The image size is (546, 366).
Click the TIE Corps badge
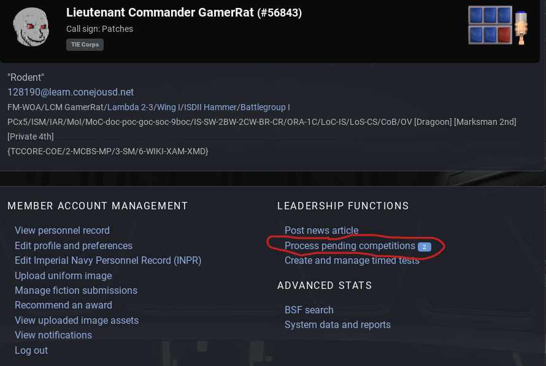click(85, 45)
